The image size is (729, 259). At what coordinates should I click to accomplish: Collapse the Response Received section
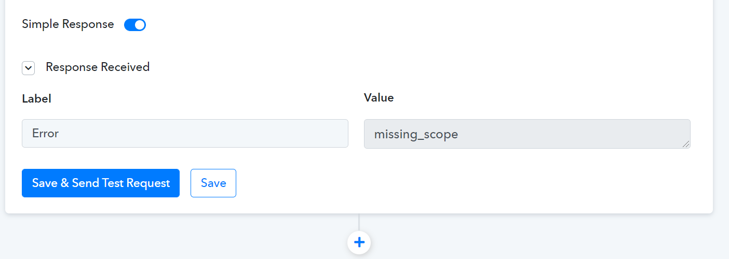29,68
